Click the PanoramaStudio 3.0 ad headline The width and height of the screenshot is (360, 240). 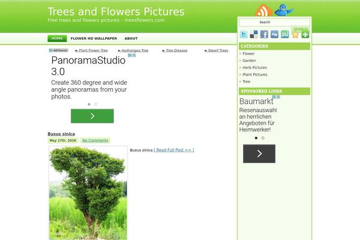click(88, 66)
